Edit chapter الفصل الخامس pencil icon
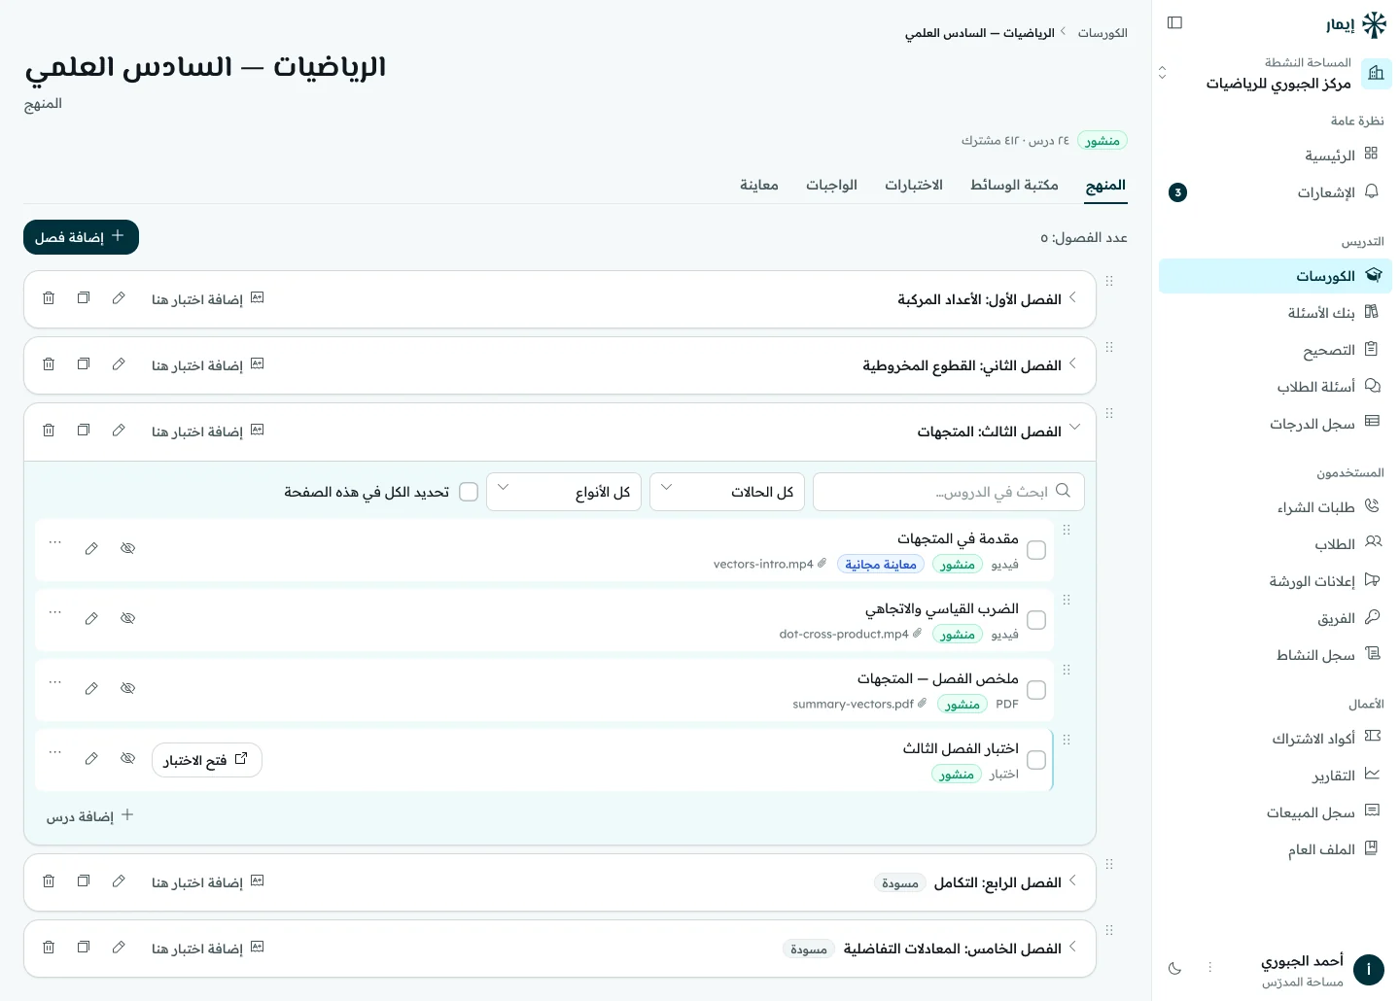1400x1001 pixels. 119,948
